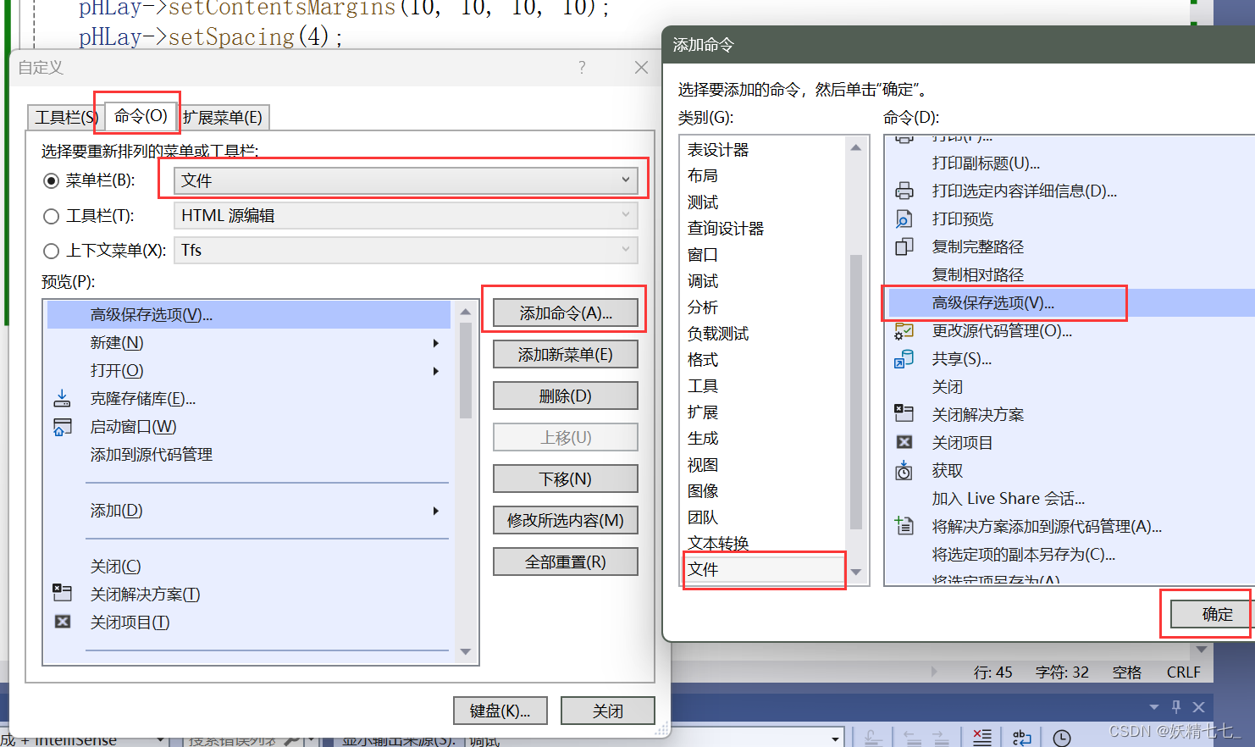Click the close solution icon in command list
The height and width of the screenshot is (747, 1255).
click(x=904, y=414)
